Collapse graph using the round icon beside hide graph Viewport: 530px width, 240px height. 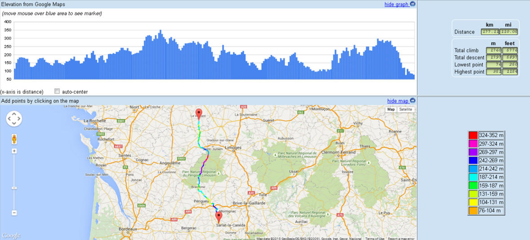(x=413, y=4)
